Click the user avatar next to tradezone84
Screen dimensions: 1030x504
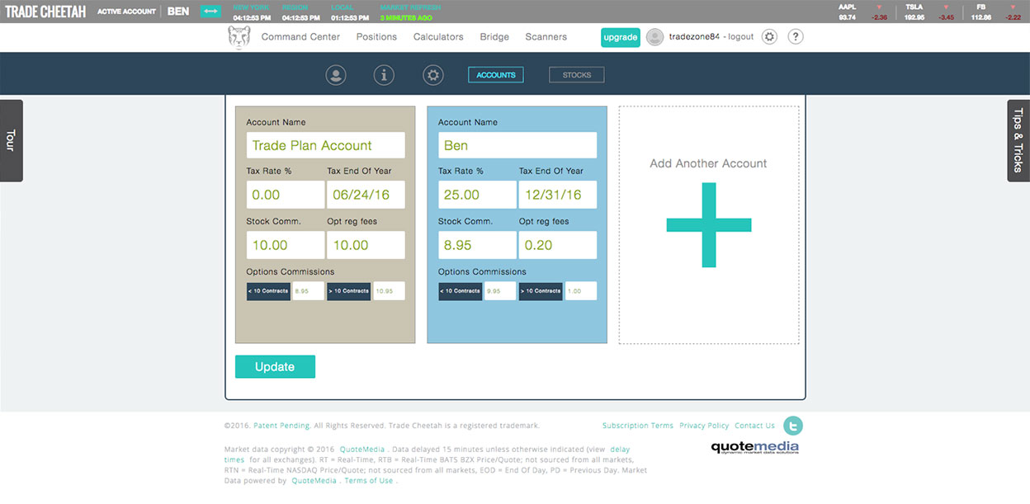[x=654, y=37]
